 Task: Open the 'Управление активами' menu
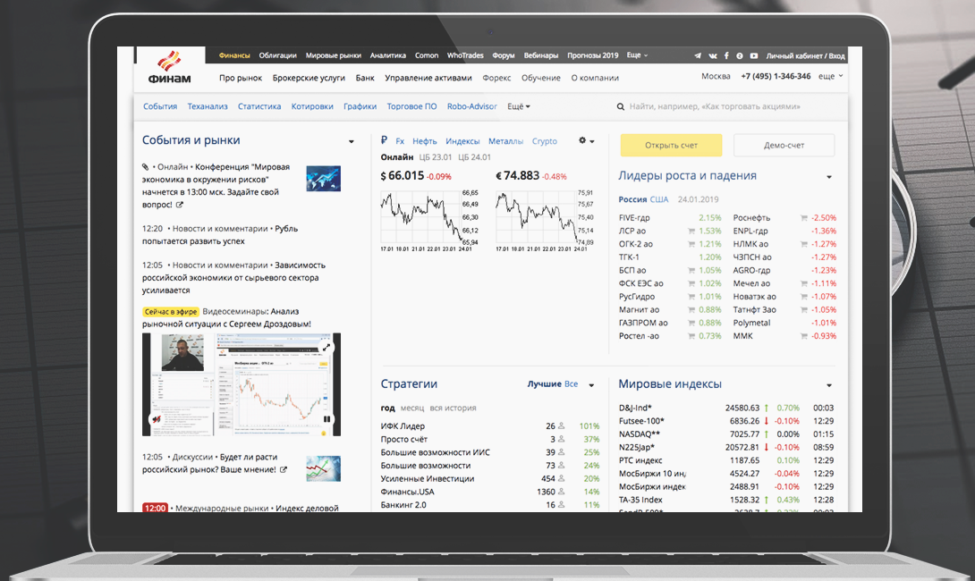428,79
